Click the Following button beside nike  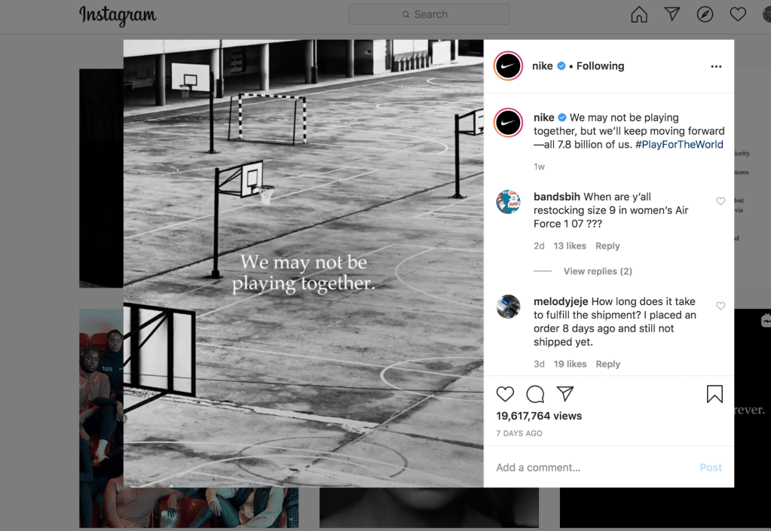(600, 66)
